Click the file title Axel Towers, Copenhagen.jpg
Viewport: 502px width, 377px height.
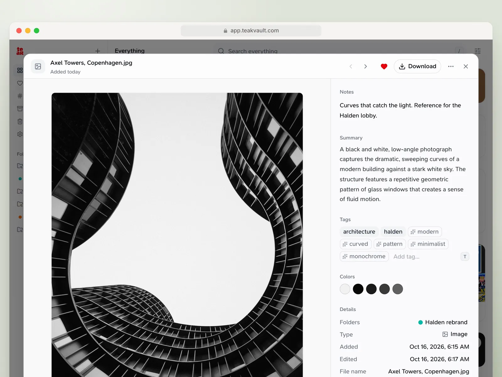91,63
